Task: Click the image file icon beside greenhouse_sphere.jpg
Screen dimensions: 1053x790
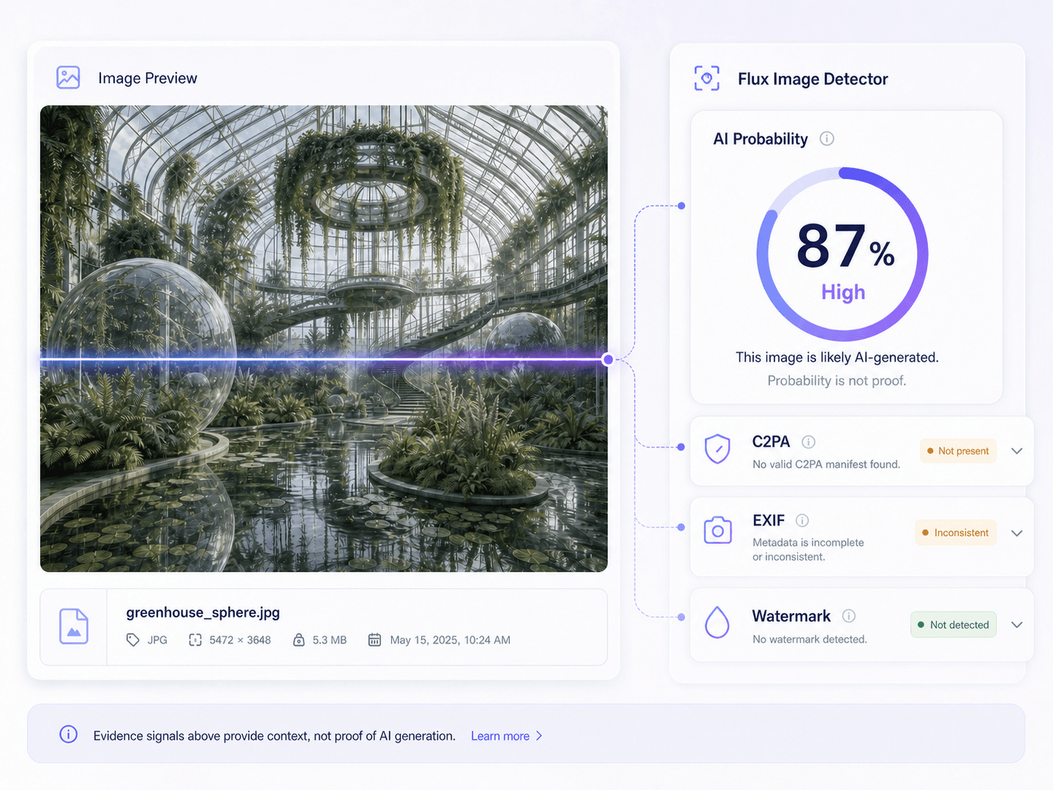Action: pos(73,626)
